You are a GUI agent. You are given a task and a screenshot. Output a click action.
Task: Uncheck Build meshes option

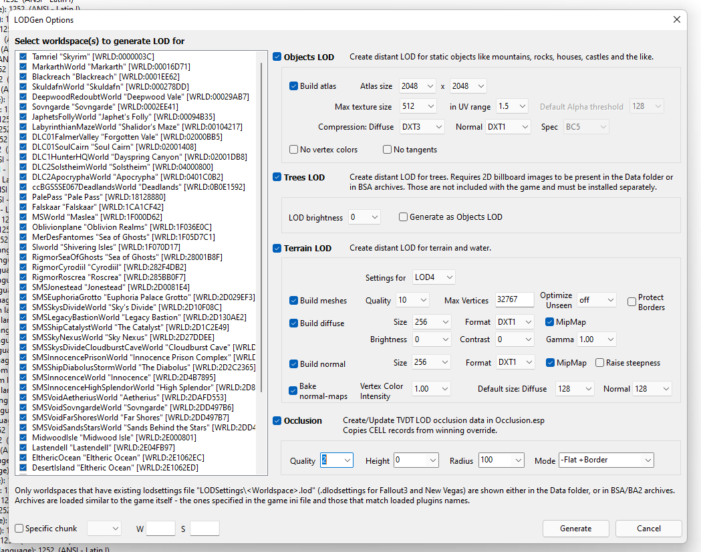pos(294,300)
